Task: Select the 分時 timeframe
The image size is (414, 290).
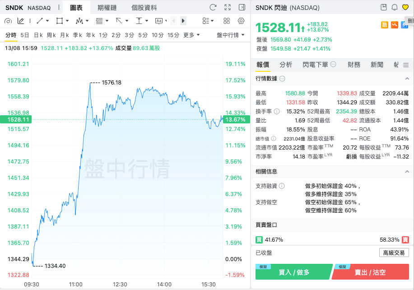Action: coord(11,35)
